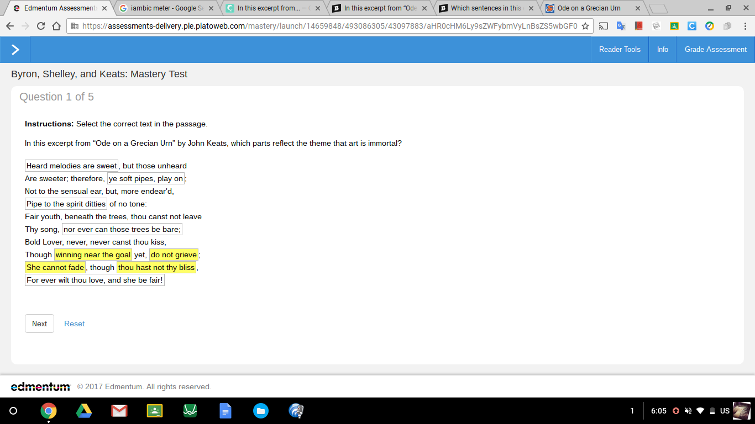755x424 pixels.
Task: Reload the page
Action: coord(41,26)
